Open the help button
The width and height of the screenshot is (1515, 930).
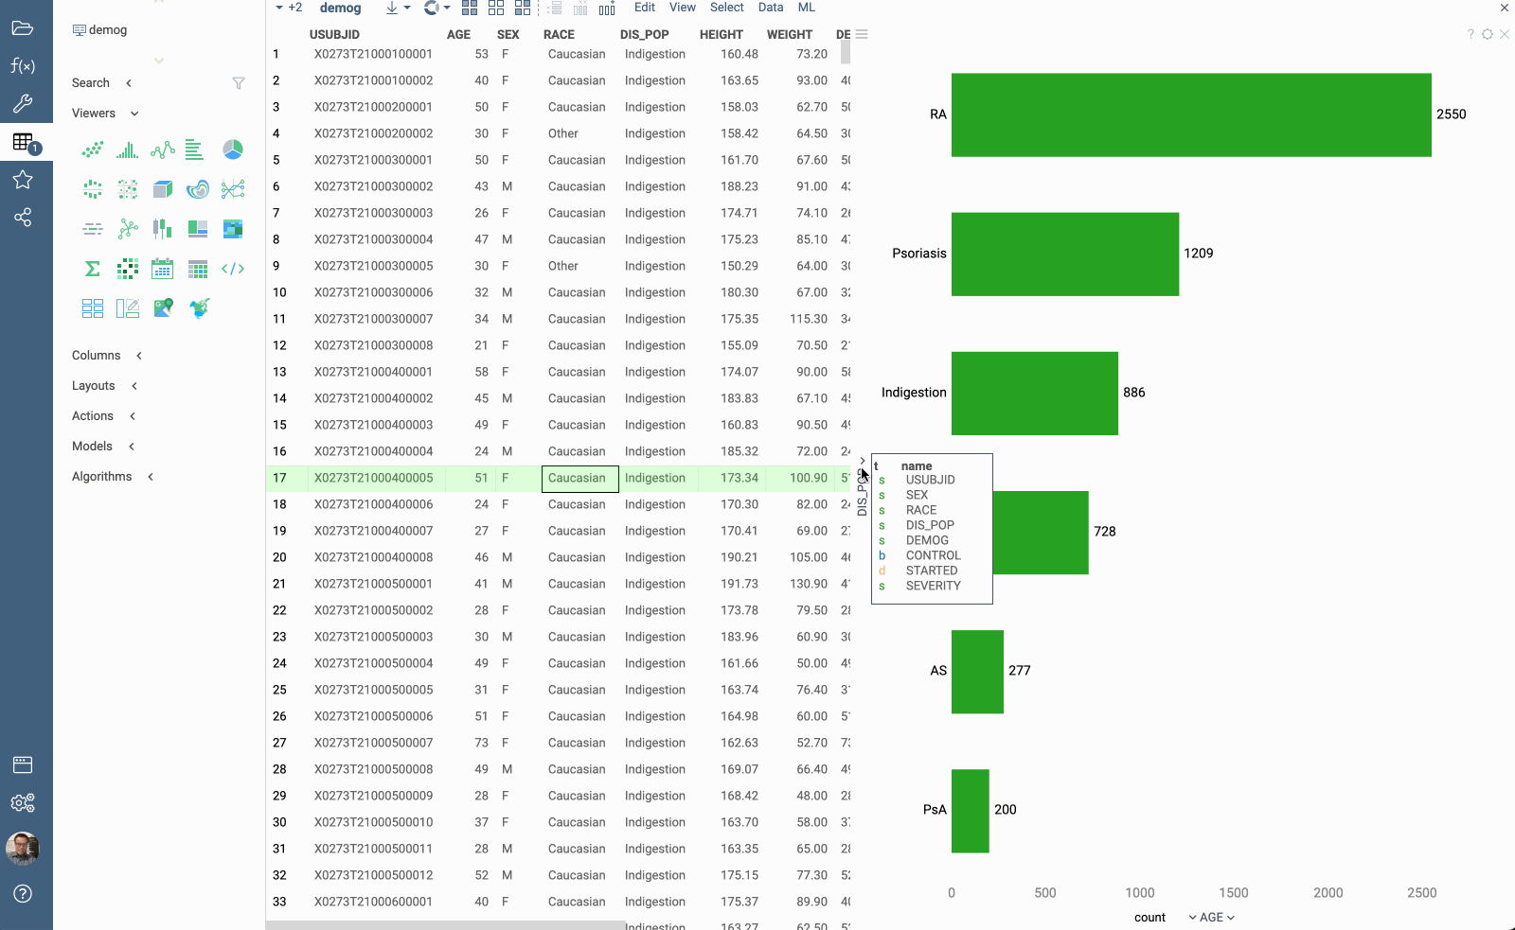click(23, 893)
